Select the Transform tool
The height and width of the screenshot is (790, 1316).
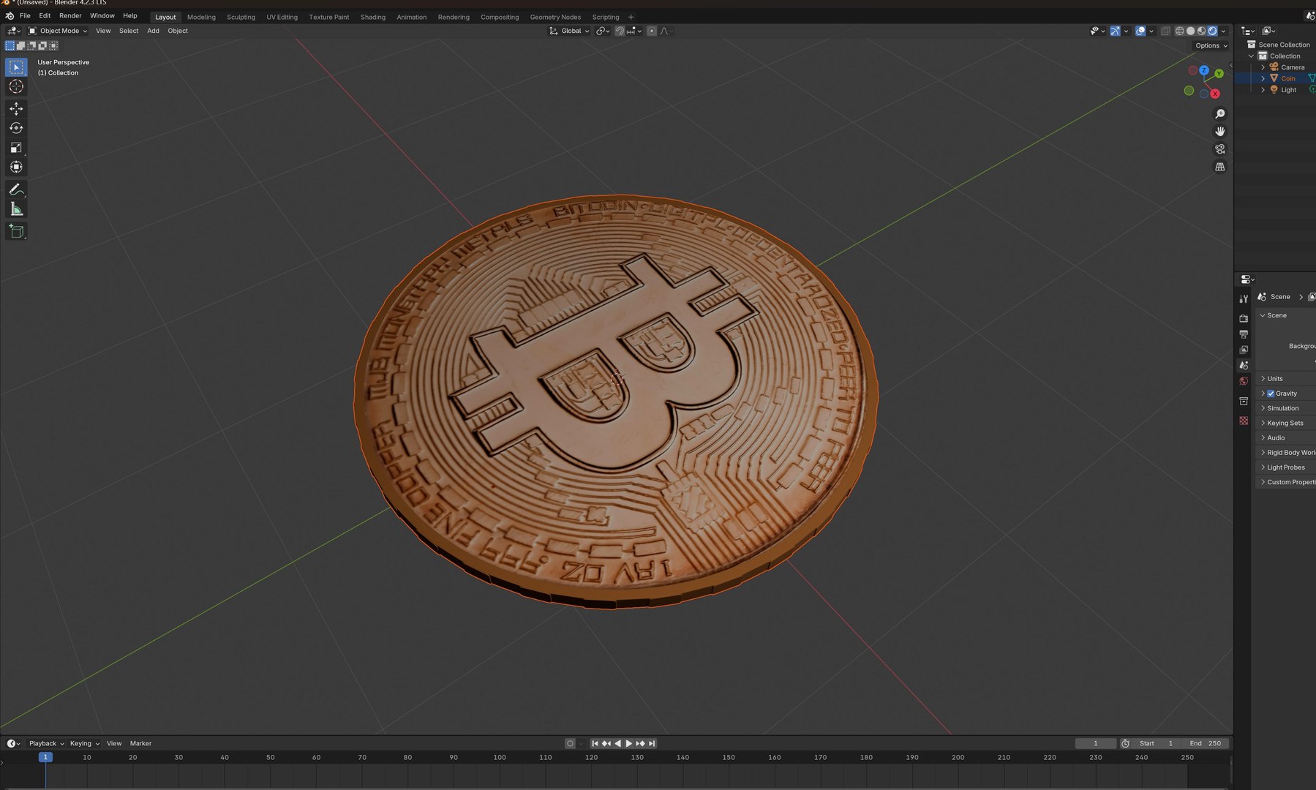[x=16, y=168]
